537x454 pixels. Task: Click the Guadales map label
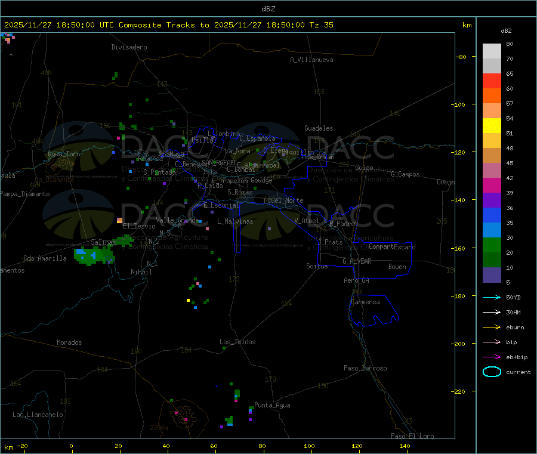pyautogui.click(x=319, y=128)
